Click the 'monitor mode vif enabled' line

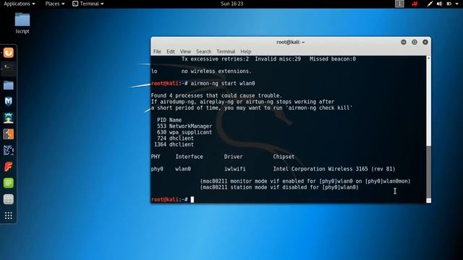click(305, 181)
